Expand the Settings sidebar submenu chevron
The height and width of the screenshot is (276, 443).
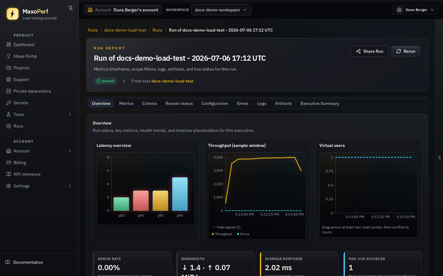click(70, 186)
